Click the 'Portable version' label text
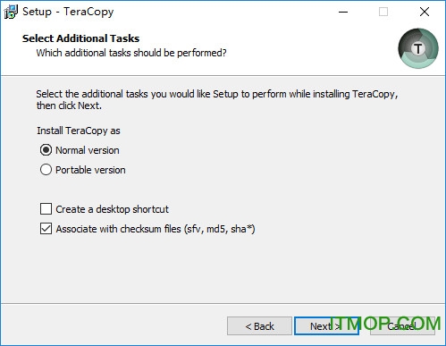 point(90,170)
